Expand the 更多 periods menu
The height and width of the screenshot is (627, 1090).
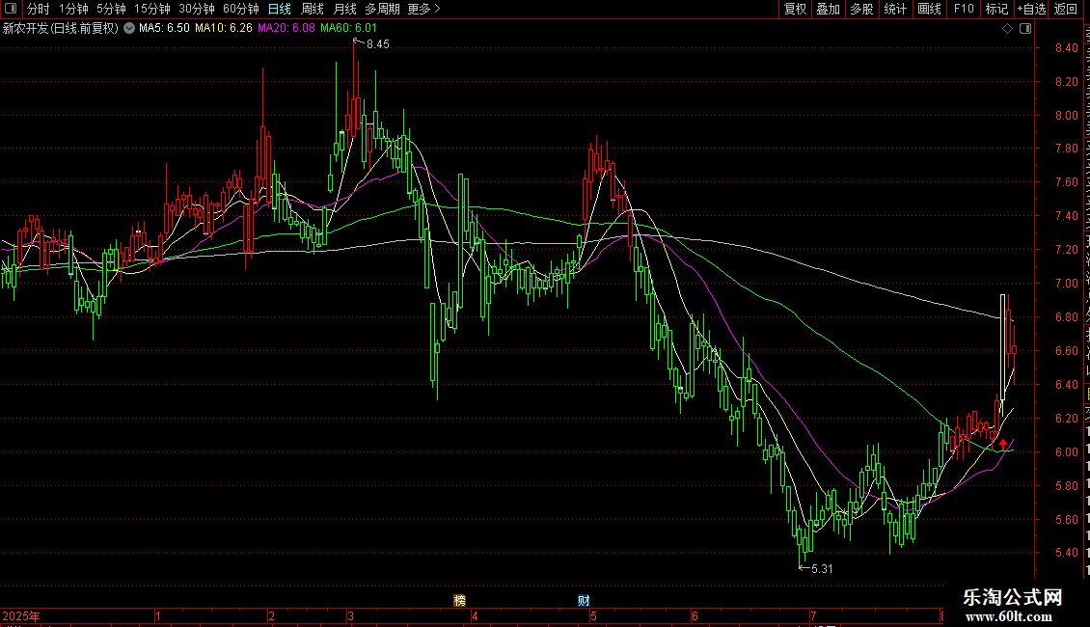click(x=424, y=9)
